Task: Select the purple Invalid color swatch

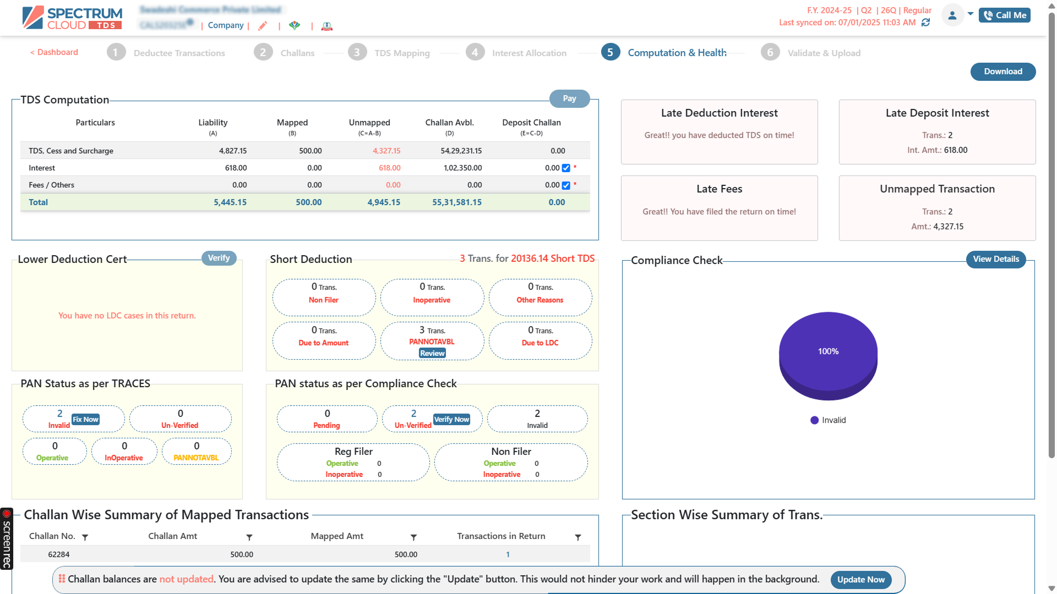Action: (814, 420)
